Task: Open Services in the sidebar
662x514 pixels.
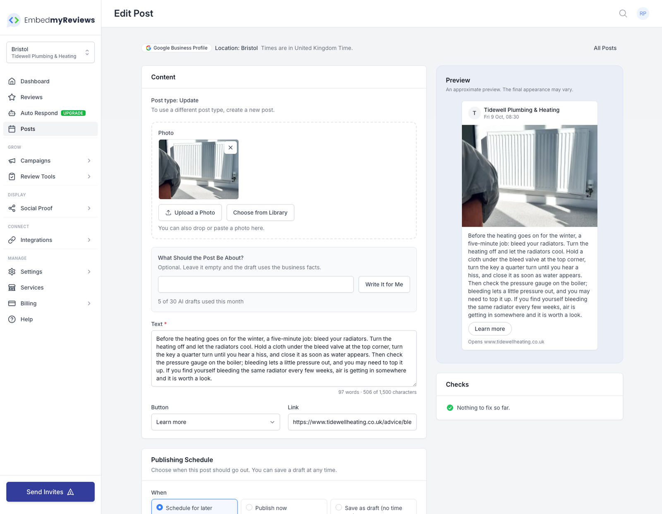Action: (x=50, y=287)
